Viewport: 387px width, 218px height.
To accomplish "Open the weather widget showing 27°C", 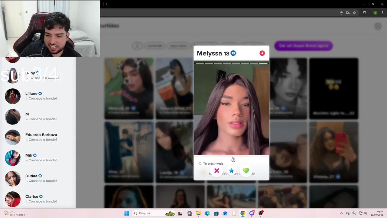I will coord(15,213).
